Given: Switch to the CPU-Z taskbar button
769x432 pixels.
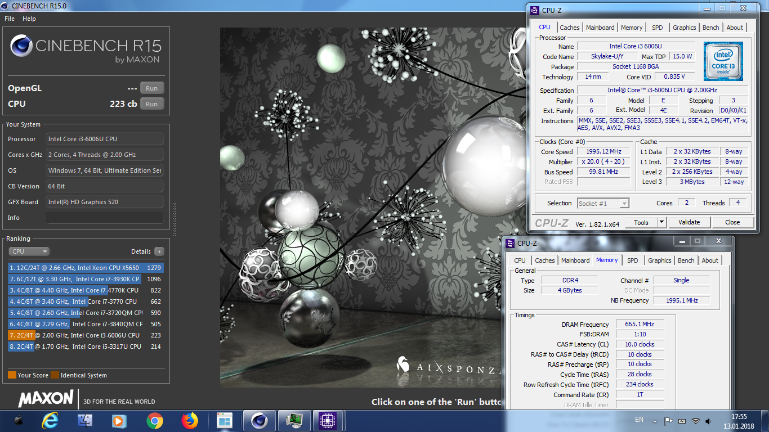Looking at the screenshot, I should pyautogui.click(x=328, y=420).
